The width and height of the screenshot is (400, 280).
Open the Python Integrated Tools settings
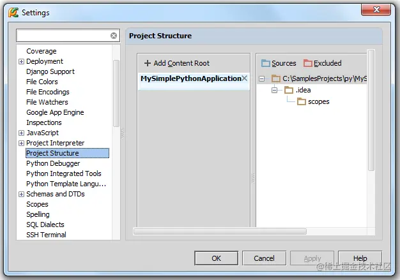[64, 173]
